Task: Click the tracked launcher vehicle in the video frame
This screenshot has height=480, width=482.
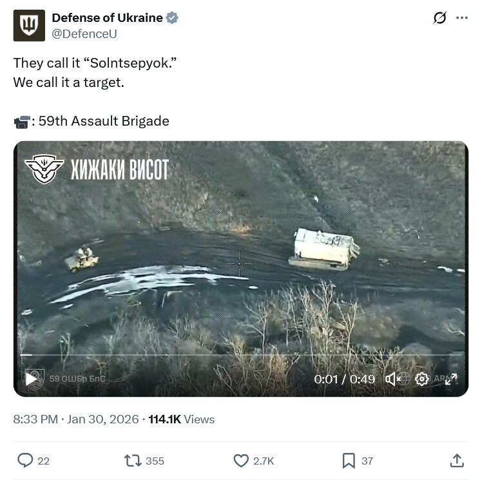Action: 323,249
